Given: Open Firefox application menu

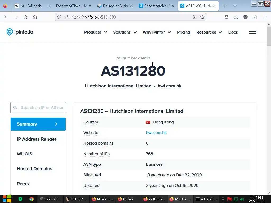Looking at the screenshot, I should (265, 17).
